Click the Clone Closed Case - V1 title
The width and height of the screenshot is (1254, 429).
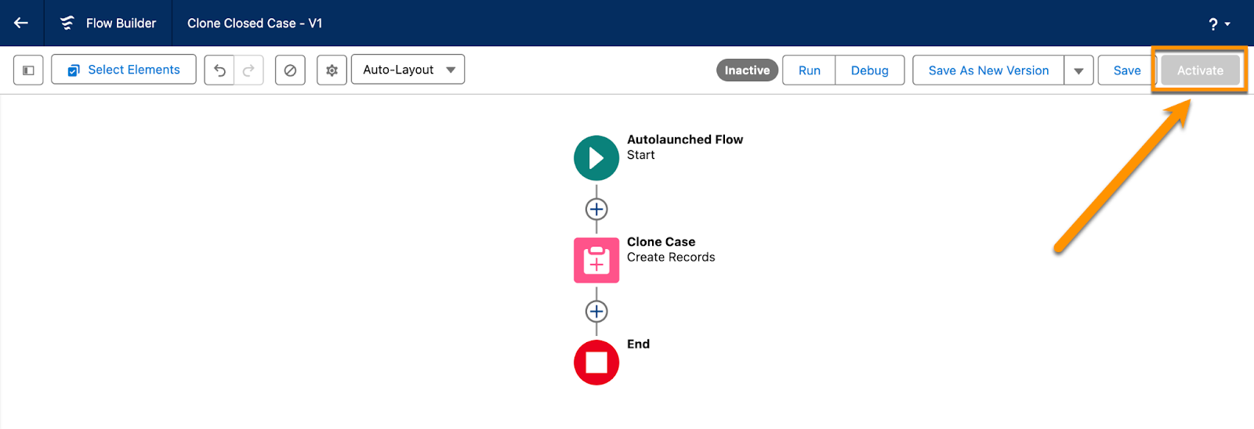coord(255,23)
